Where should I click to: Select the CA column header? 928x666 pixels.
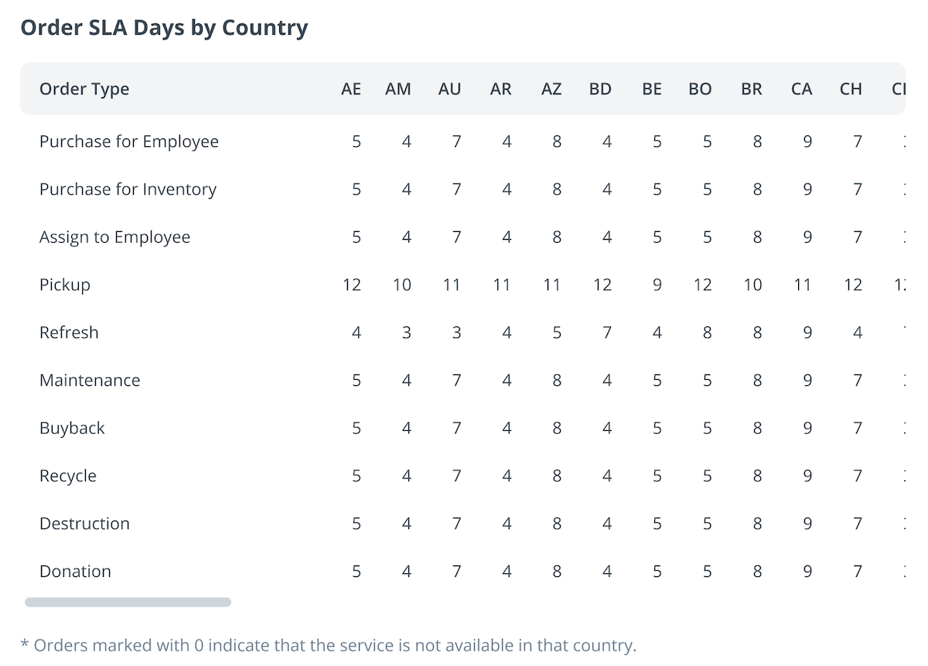tap(802, 89)
